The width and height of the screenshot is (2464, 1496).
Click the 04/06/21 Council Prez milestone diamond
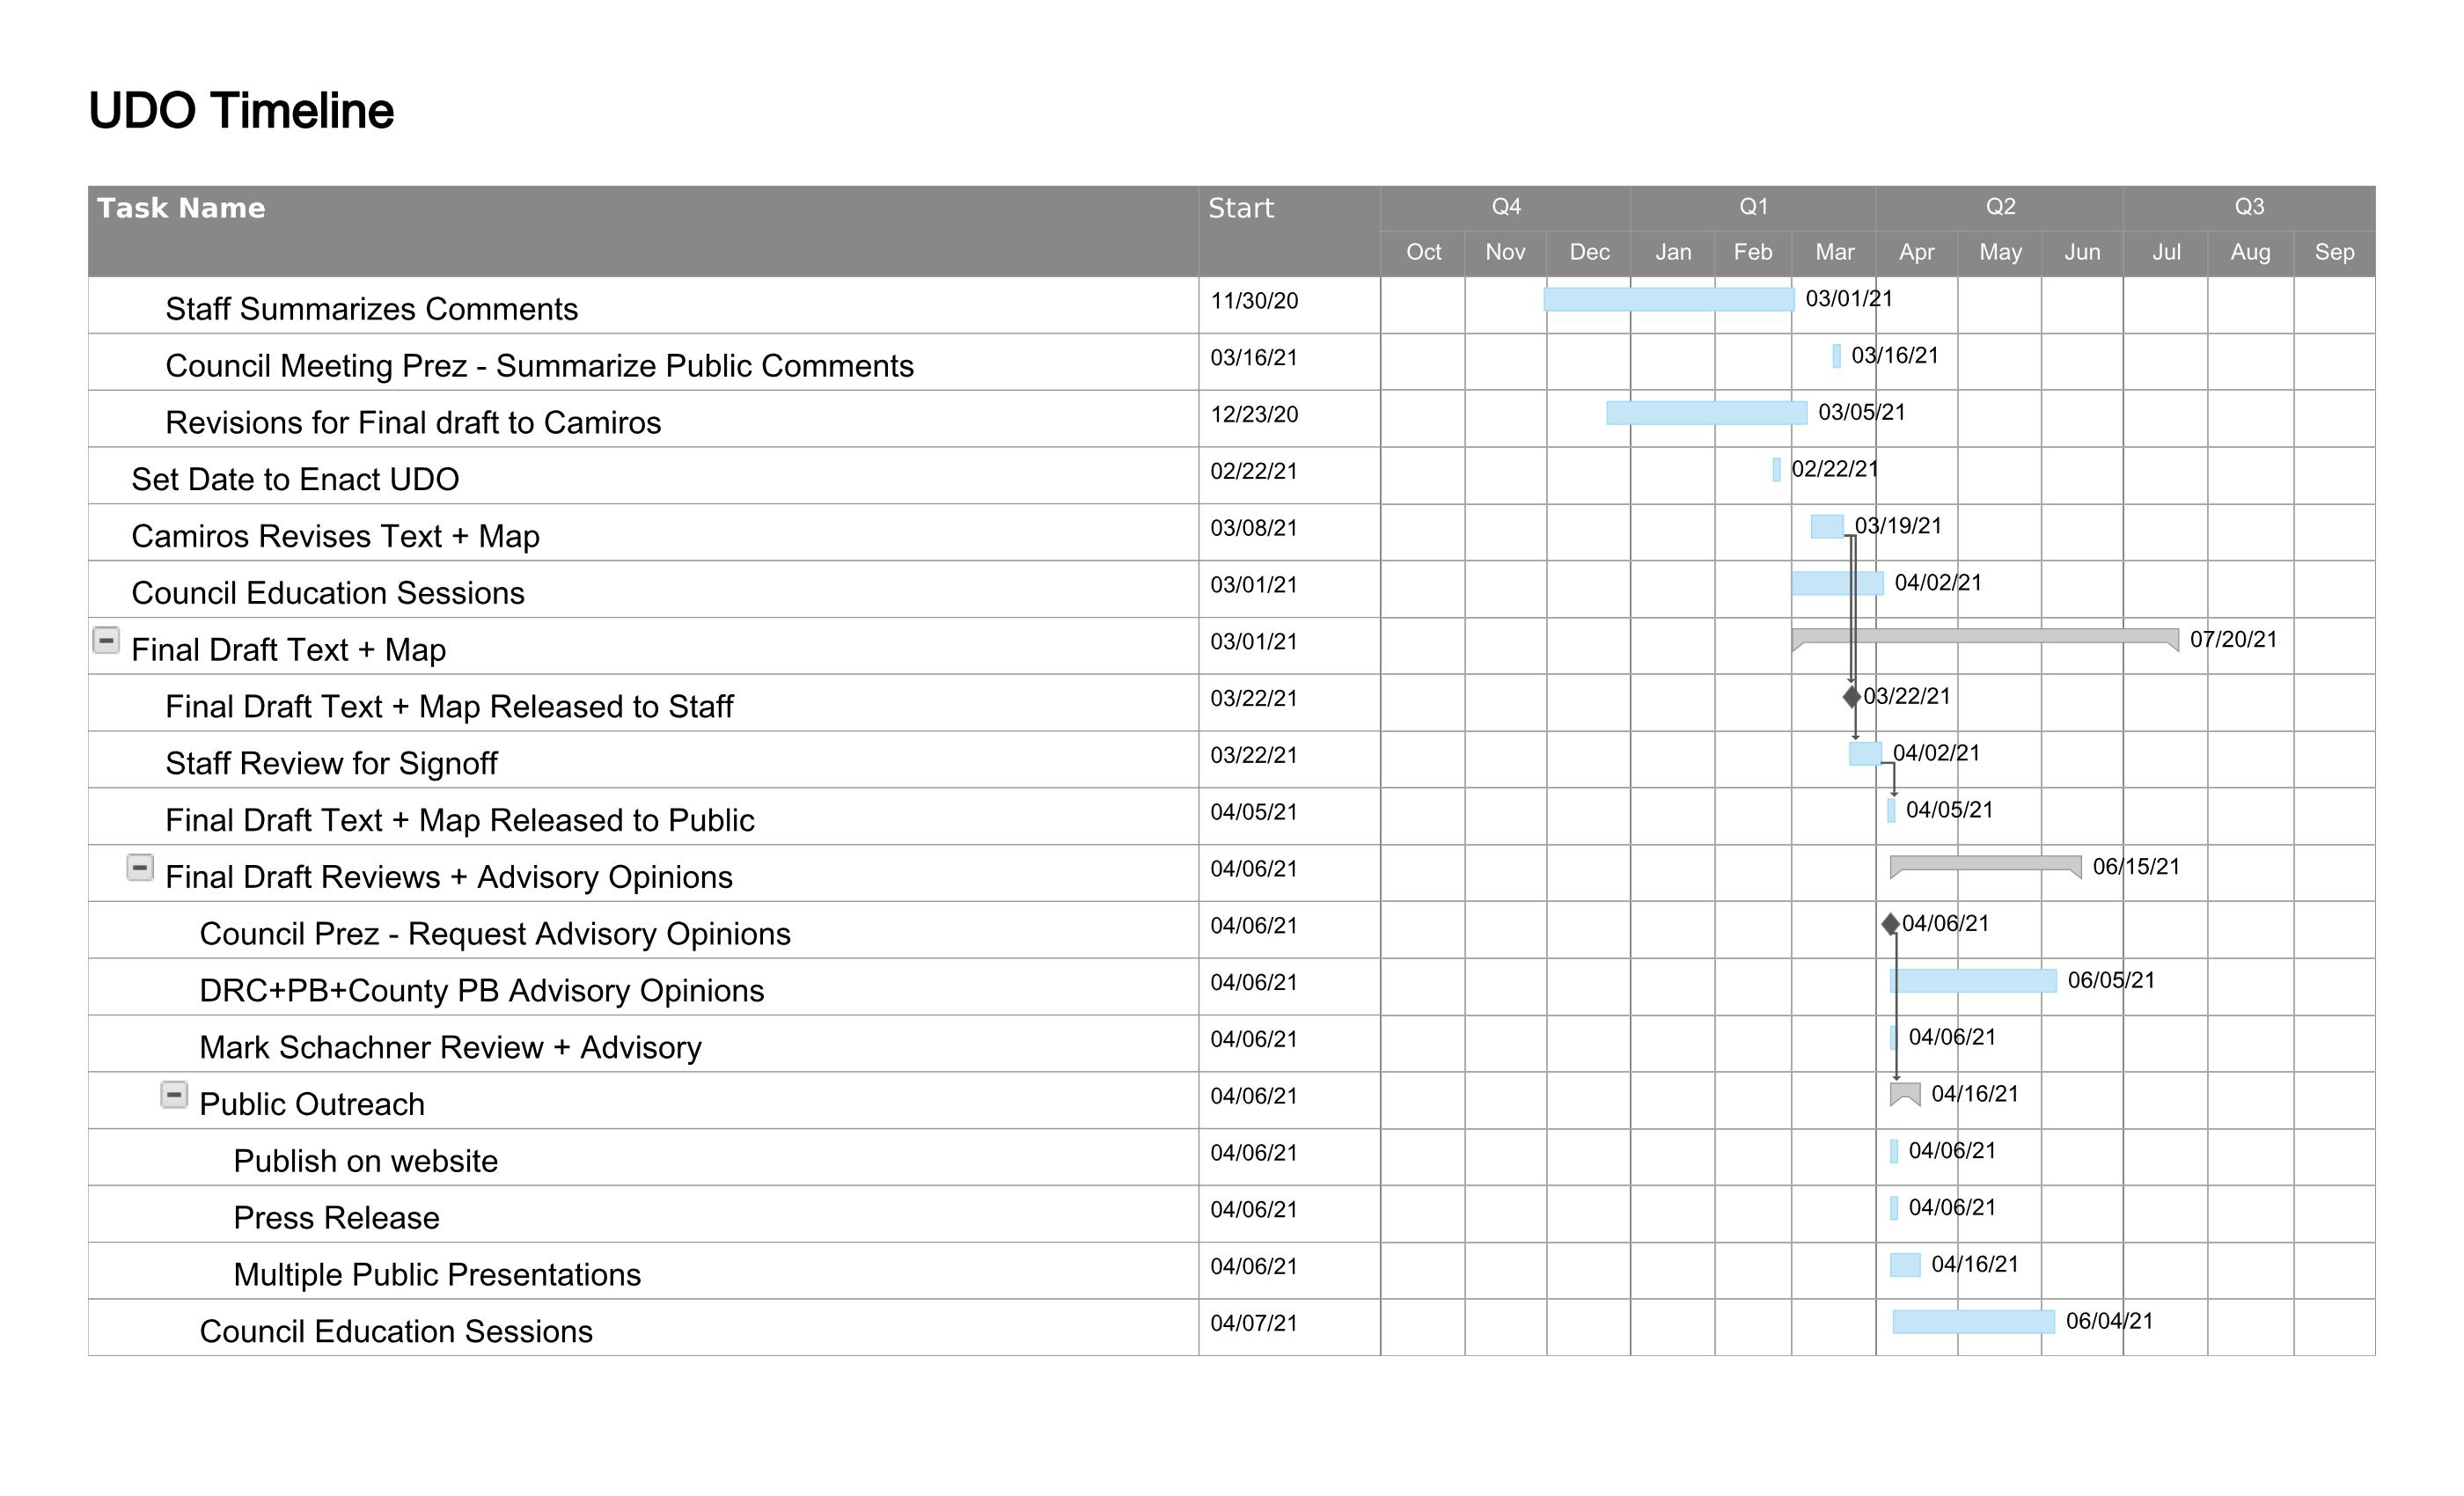point(1890,924)
